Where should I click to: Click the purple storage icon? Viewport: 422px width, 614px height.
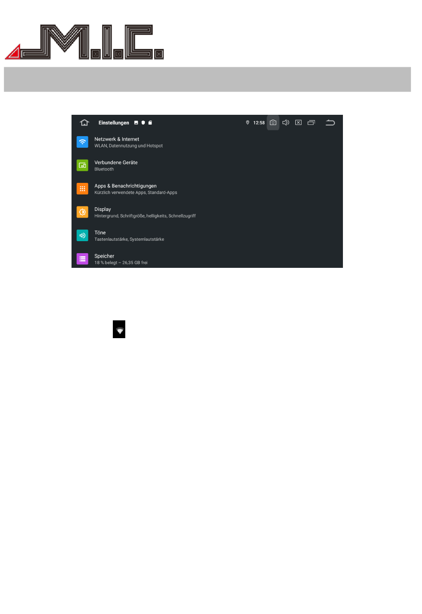pyautogui.click(x=83, y=259)
